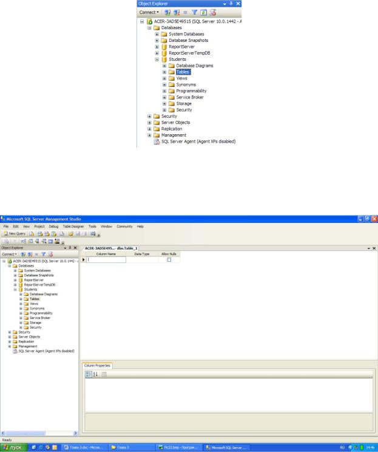Expand Programmability folder in standalone Object Explorer panel
This screenshot has width=378, height=452.
[x=164, y=91]
